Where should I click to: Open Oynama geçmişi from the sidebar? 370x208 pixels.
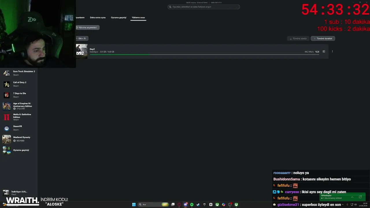[x=19, y=150]
